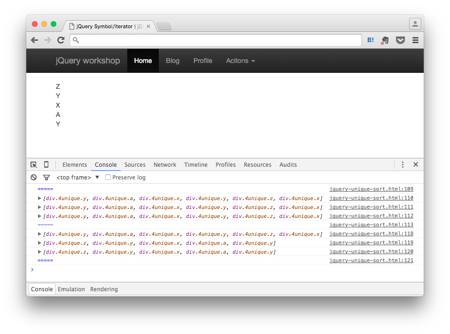This screenshot has height=334, width=450.
Task: Toggle device mode in DevTools
Action: coord(46,164)
